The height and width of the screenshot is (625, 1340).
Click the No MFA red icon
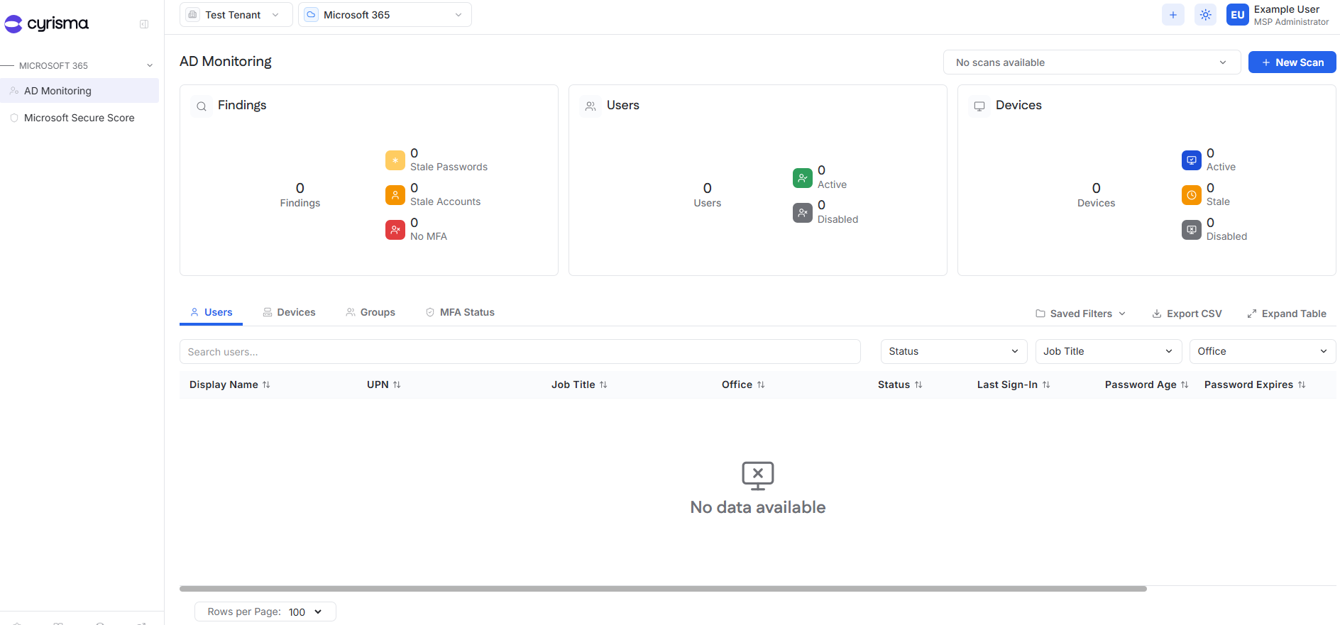[x=395, y=230]
